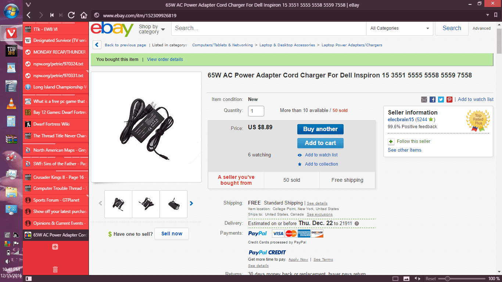Toggle the page actions code icon
502x282 pixels.
[x=417, y=279]
